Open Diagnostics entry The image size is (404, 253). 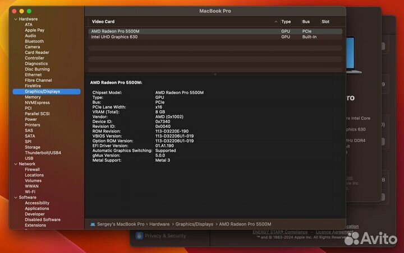36,63
